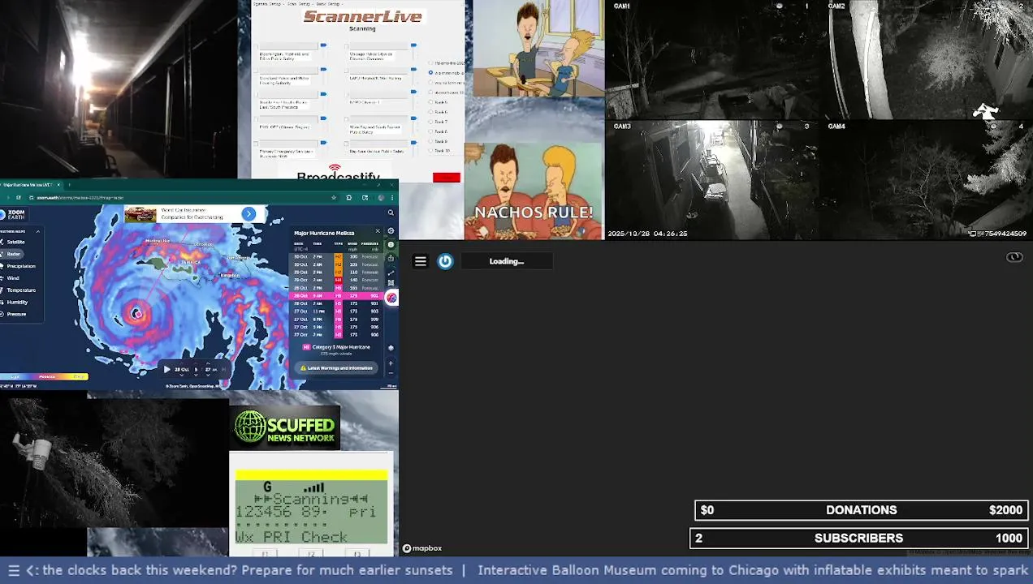1033x584 pixels.
Task: Click the locate me icon on map
Action: (x=391, y=348)
